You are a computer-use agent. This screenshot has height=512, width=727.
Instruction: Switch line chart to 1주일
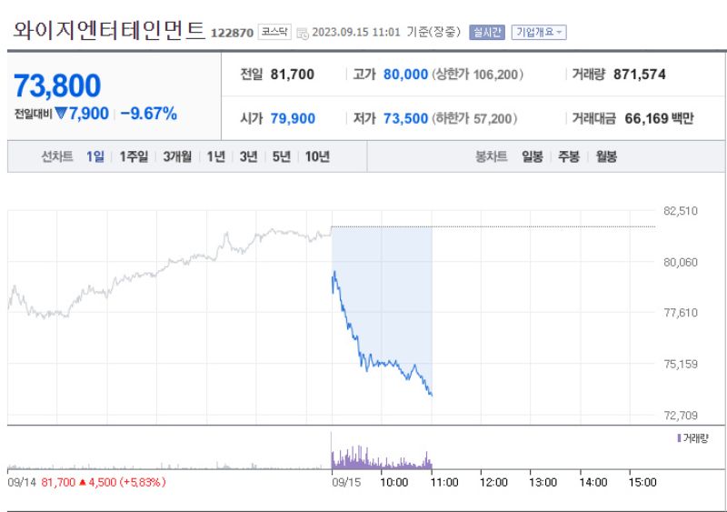pyautogui.click(x=134, y=156)
